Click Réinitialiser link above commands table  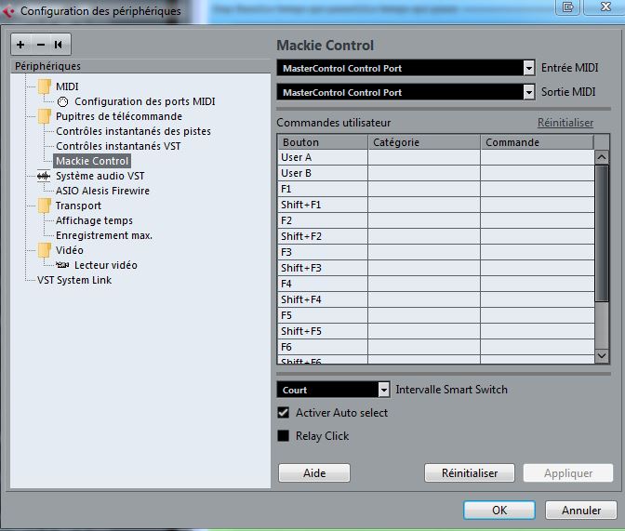click(x=565, y=123)
